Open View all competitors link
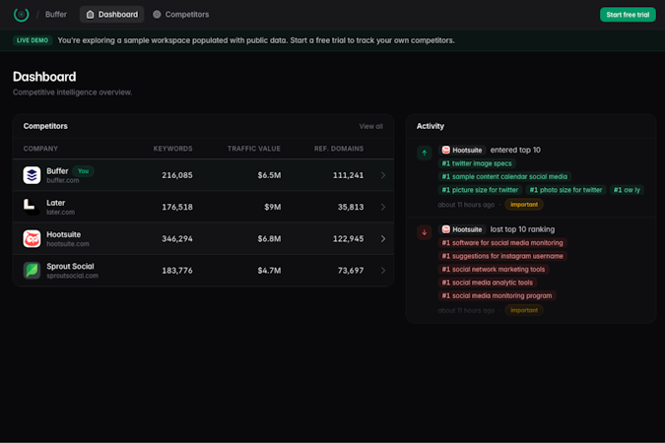The image size is (665, 443). pos(370,126)
